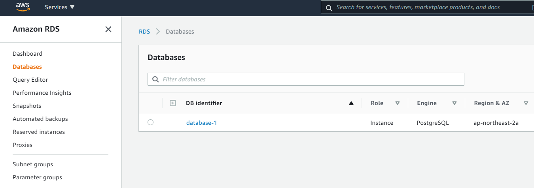Click the Instance role cell
The image size is (534, 188).
[382, 123]
